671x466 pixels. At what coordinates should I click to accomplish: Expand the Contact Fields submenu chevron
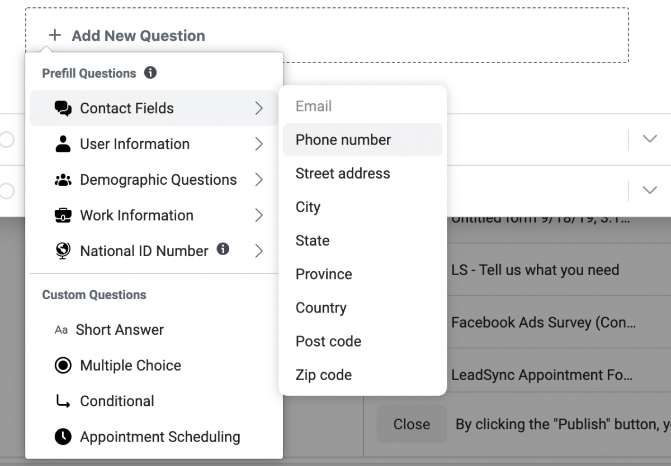[x=259, y=108]
